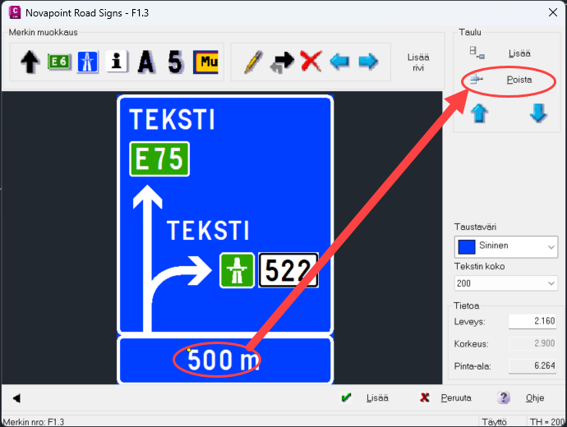Click the pencil edit tool
567x427 pixels.
click(253, 62)
